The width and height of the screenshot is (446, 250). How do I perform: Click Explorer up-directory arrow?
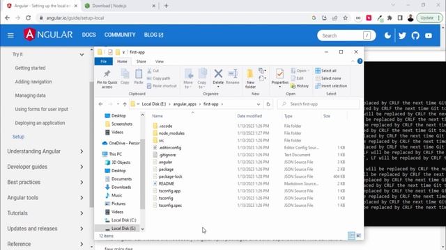125,104
